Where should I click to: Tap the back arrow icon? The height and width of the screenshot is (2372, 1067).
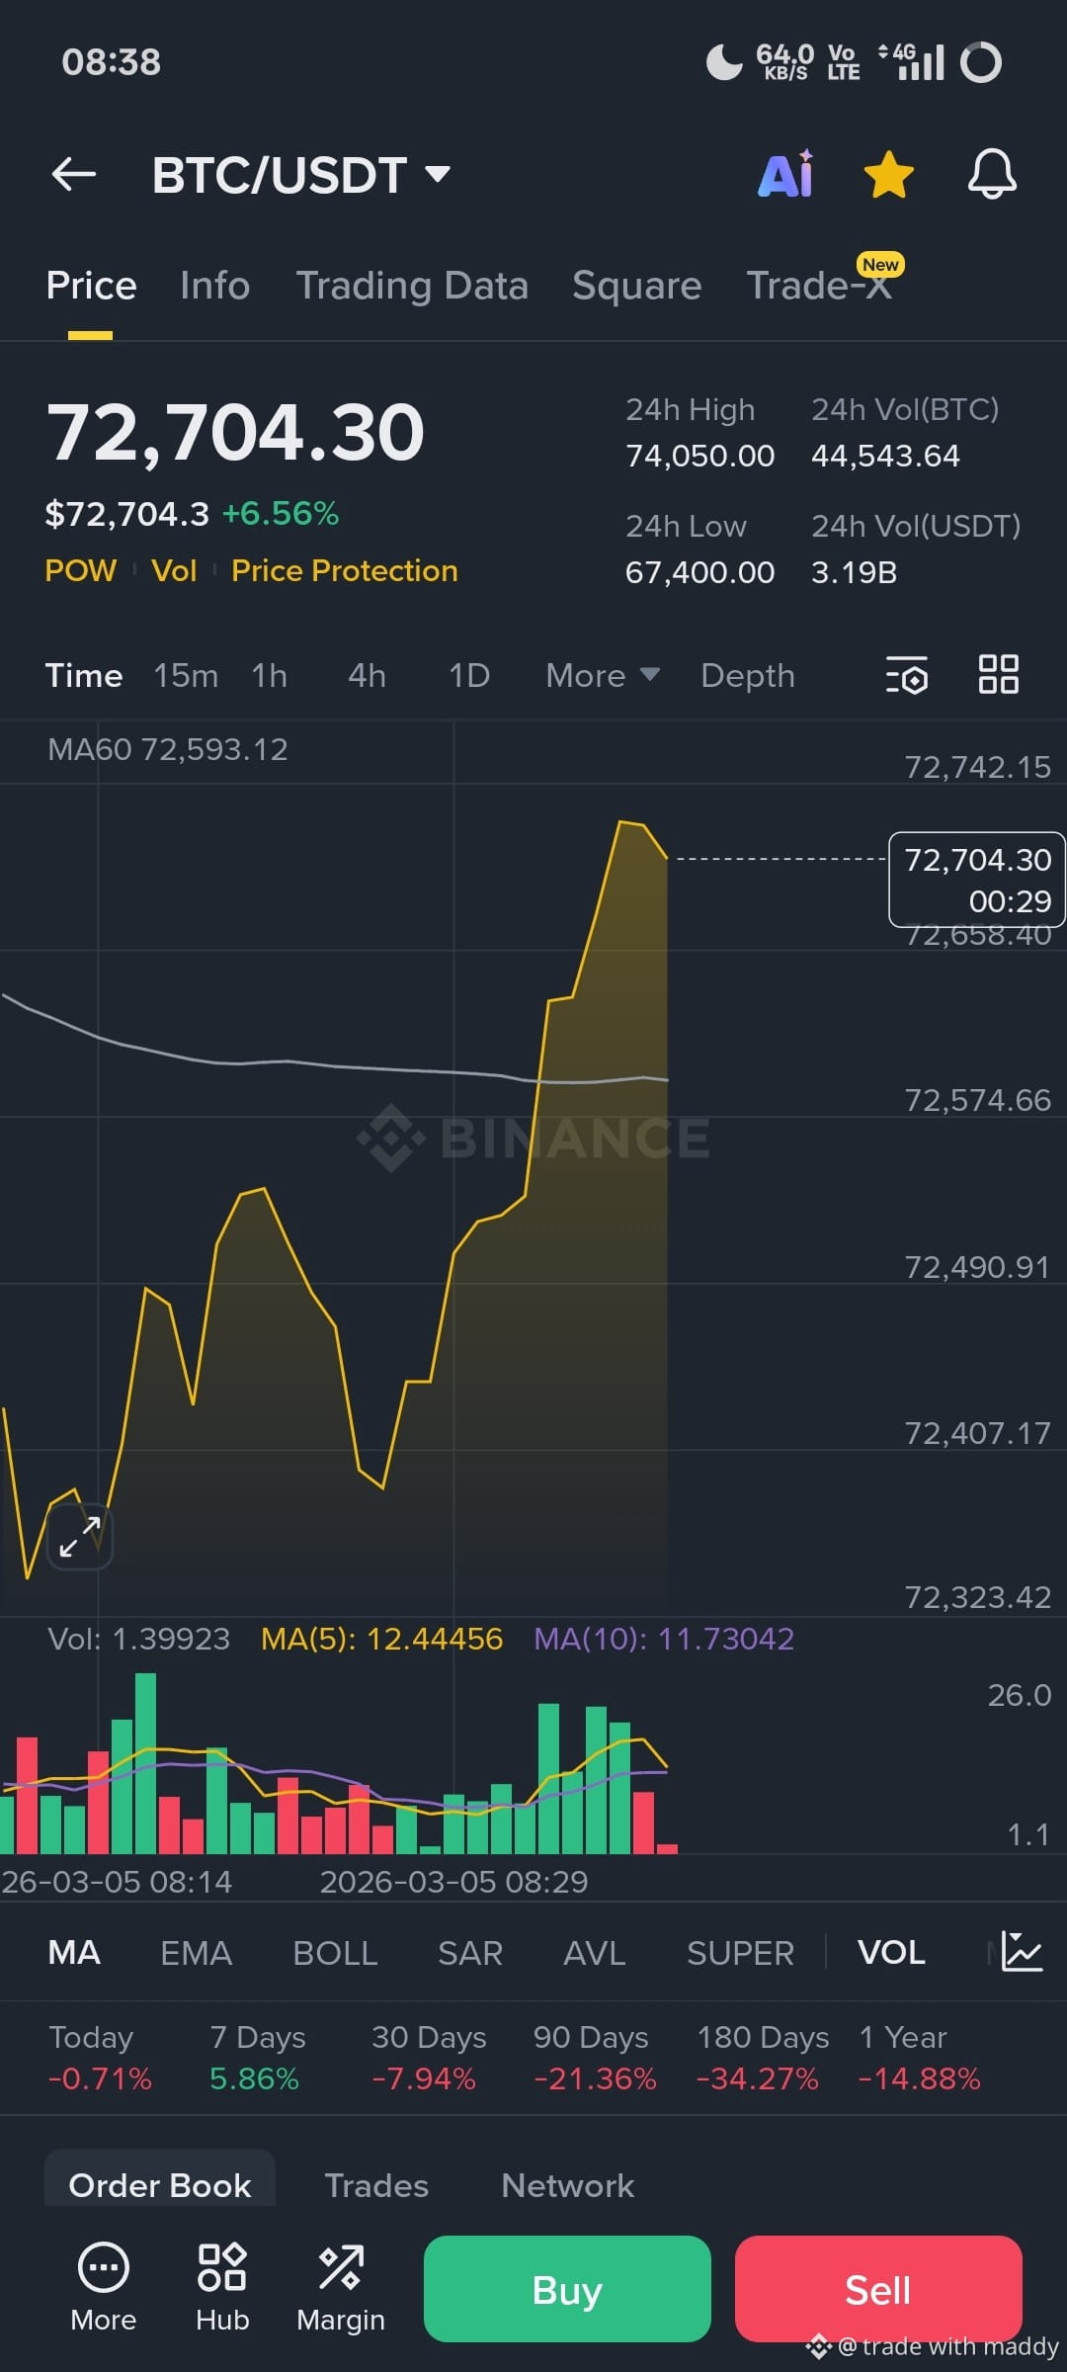click(74, 175)
